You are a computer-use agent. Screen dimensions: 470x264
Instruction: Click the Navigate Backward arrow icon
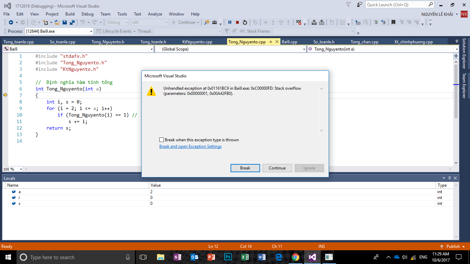[x=11, y=22]
